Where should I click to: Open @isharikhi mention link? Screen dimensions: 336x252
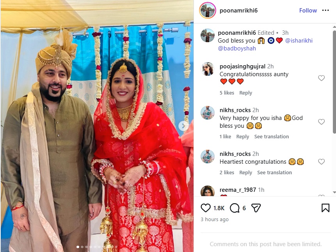(x=299, y=41)
